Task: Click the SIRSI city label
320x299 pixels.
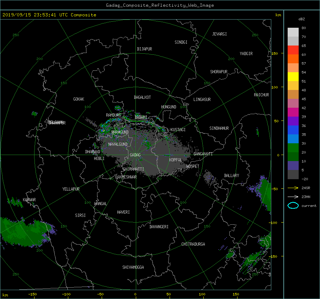Action: tap(80, 215)
